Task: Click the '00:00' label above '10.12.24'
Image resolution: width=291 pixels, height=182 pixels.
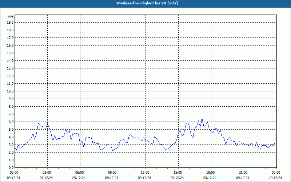Action: [x=276, y=173]
